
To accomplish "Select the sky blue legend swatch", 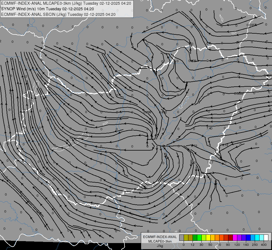I will coord(253,238).
